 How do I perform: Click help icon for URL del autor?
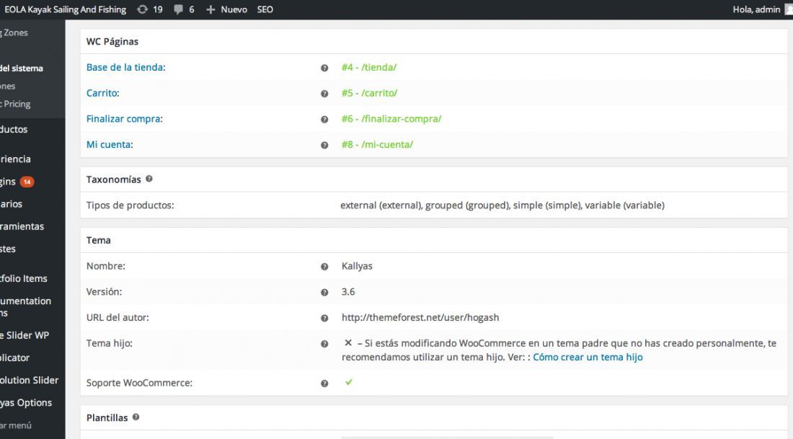[324, 318]
